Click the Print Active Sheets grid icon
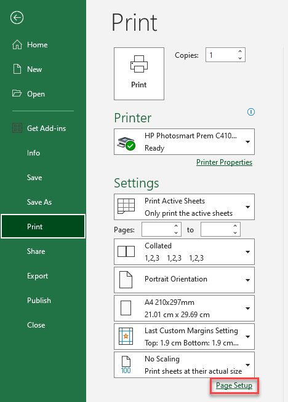The height and width of the screenshot is (402, 288). [126, 207]
